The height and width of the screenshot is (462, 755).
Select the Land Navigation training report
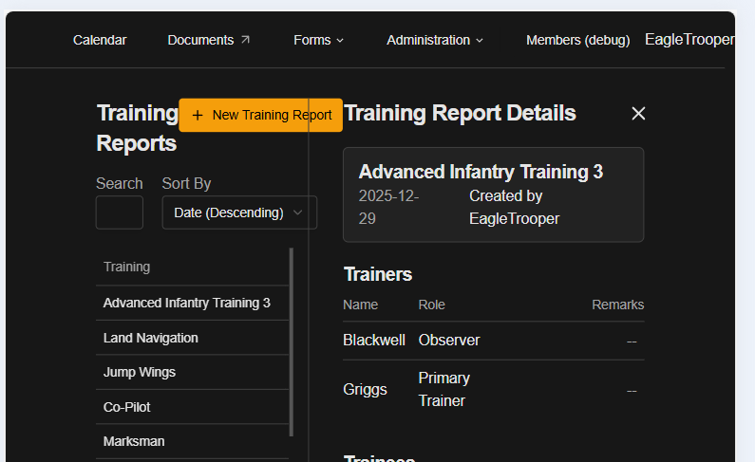[151, 338]
